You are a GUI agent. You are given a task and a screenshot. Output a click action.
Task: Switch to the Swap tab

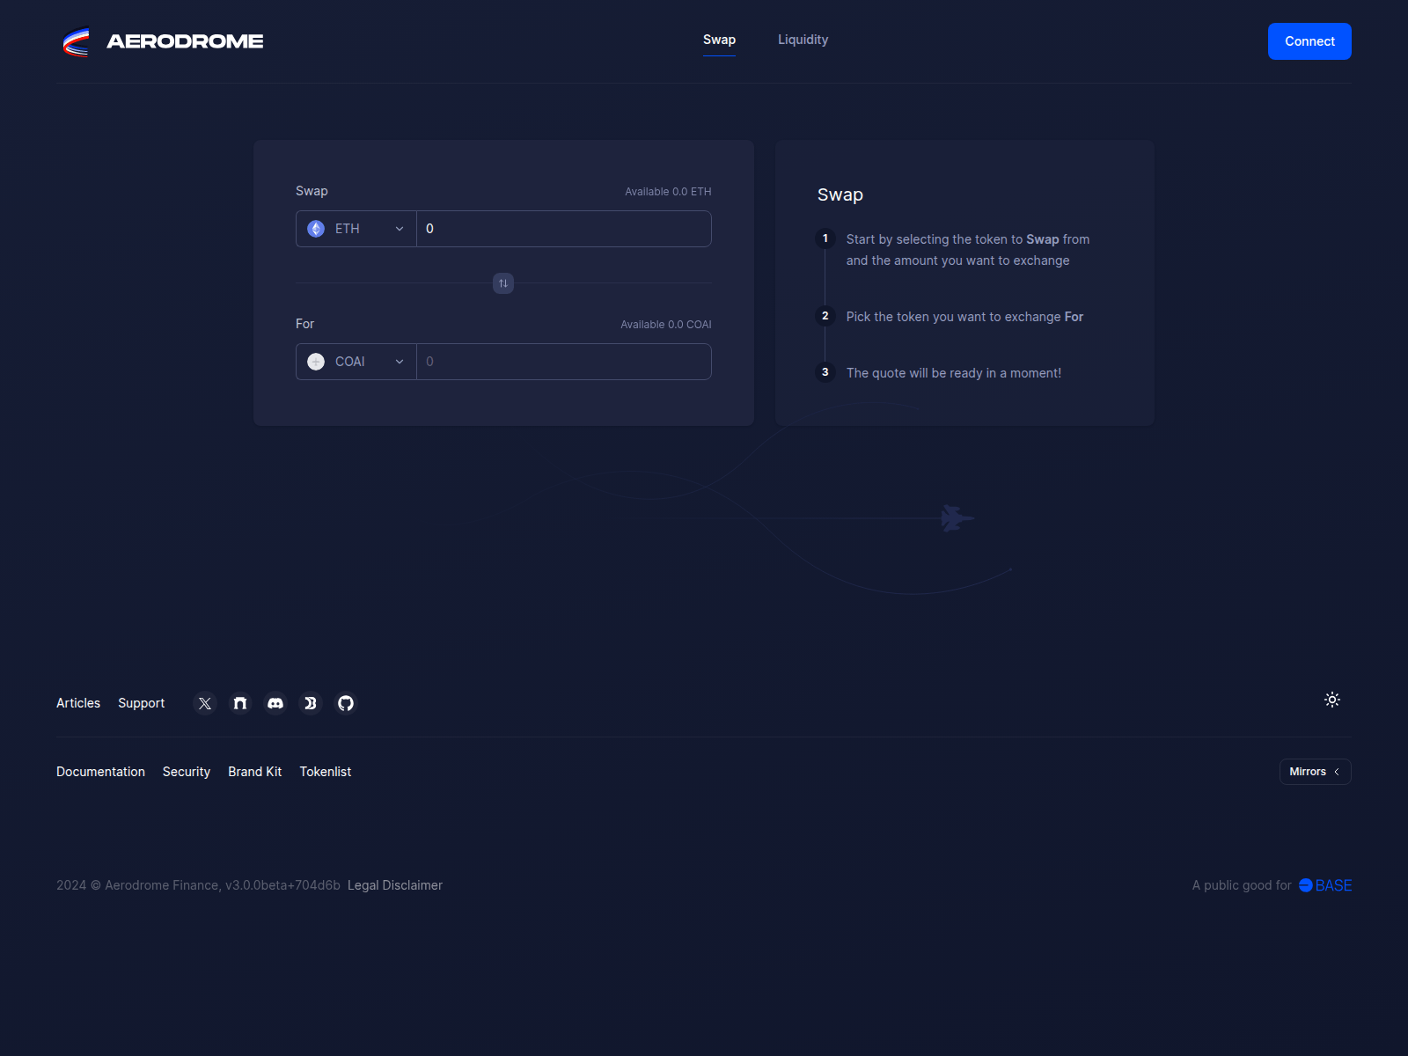pyautogui.click(x=719, y=40)
